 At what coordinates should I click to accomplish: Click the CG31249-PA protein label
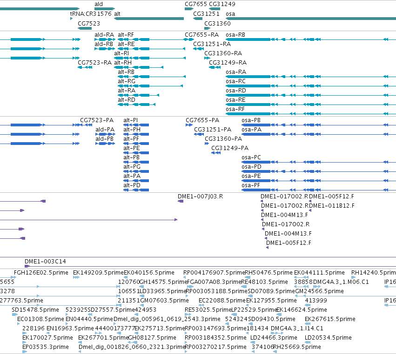(x=230, y=148)
